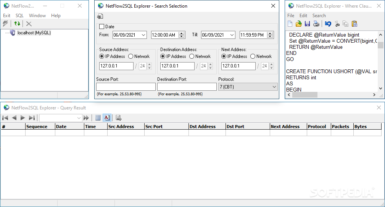Click the Bytes column header

[x=367, y=127]
